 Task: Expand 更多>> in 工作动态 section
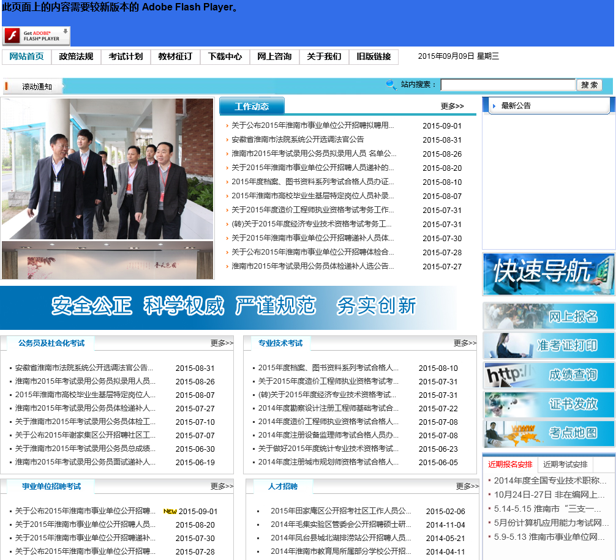click(452, 106)
